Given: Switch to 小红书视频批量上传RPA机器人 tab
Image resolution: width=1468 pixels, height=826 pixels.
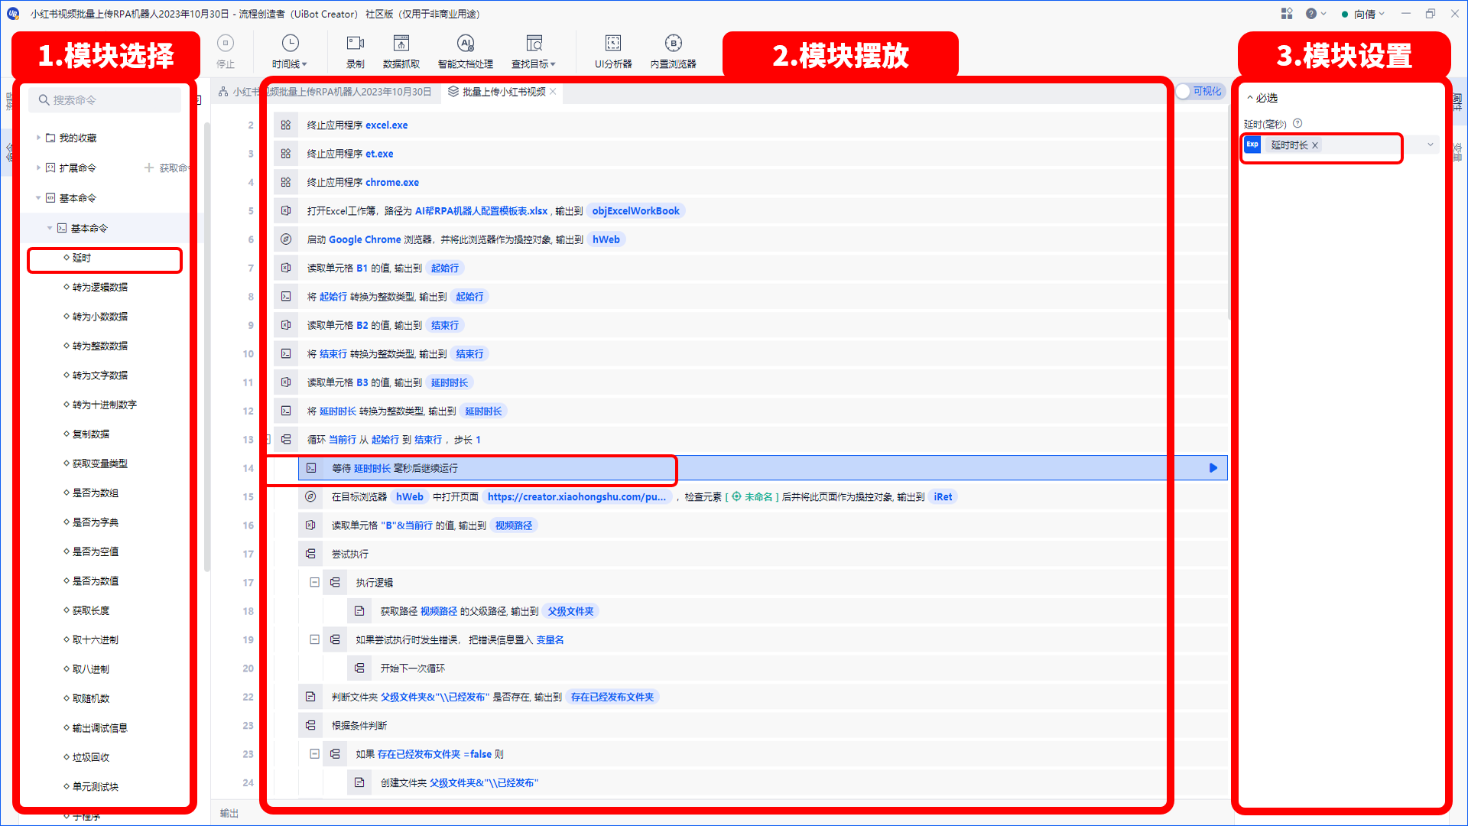Looking at the screenshot, I should tap(325, 92).
